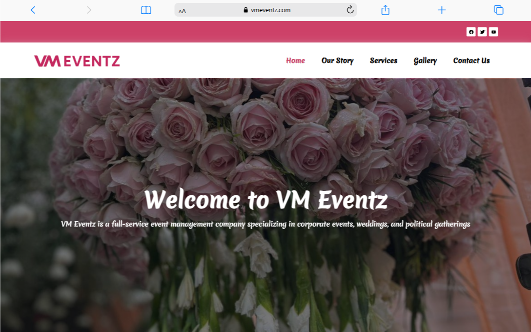Open the Contact Us page
The height and width of the screenshot is (332, 531).
(471, 61)
